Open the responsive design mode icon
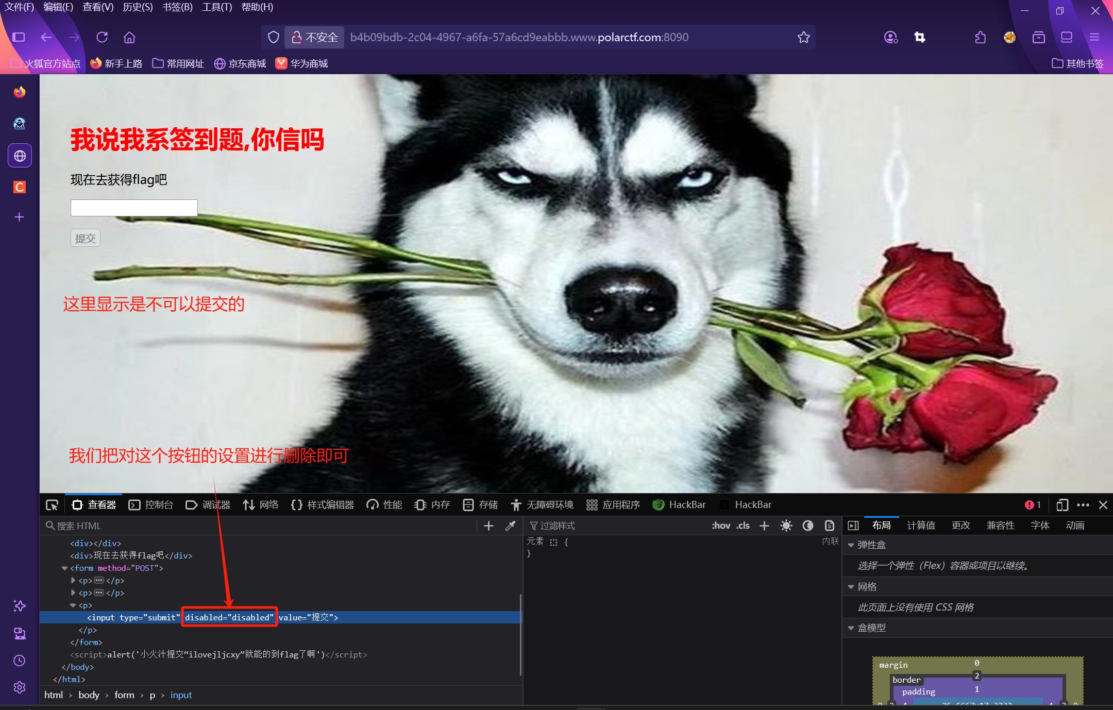Screen dimensions: 1113x710 coord(1062,505)
